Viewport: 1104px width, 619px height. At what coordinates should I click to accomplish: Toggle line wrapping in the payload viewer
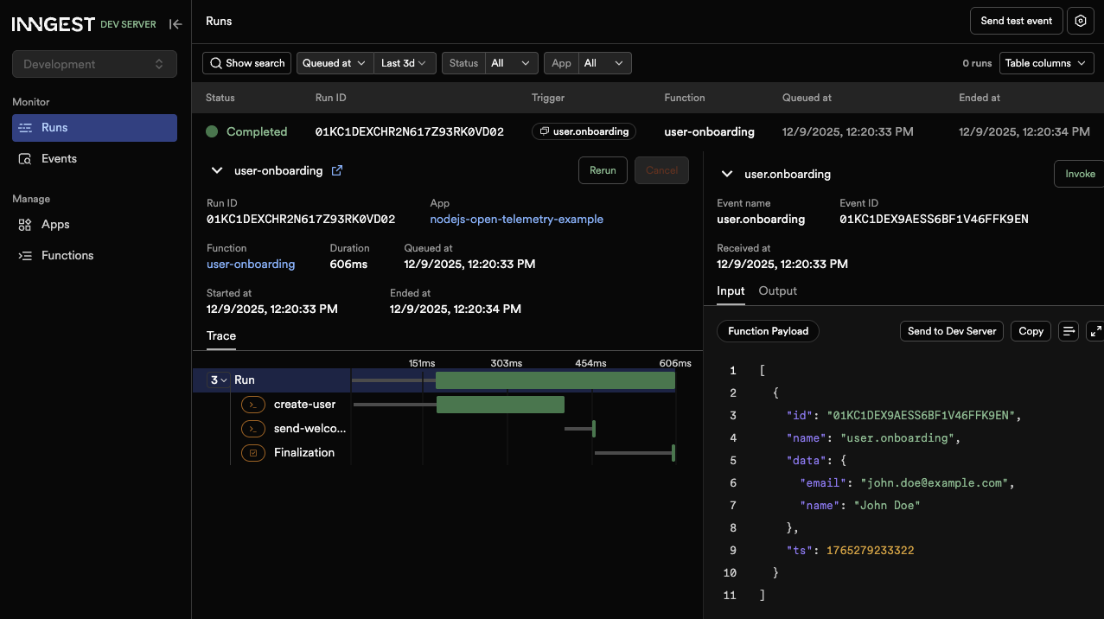click(x=1068, y=331)
